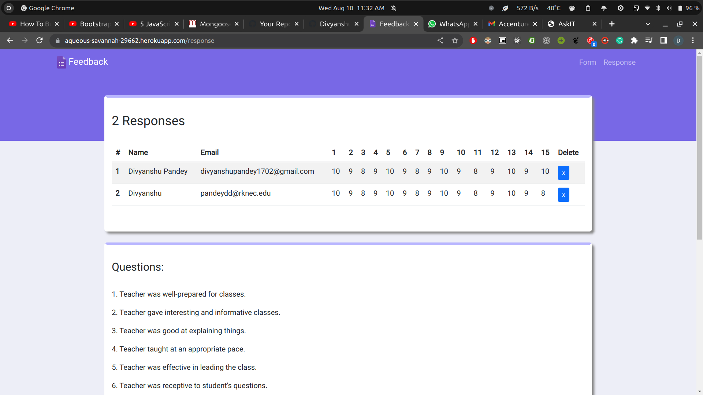The height and width of the screenshot is (395, 703).
Task: Open the Chrome profile avatar icon
Action: [x=678, y=41]
